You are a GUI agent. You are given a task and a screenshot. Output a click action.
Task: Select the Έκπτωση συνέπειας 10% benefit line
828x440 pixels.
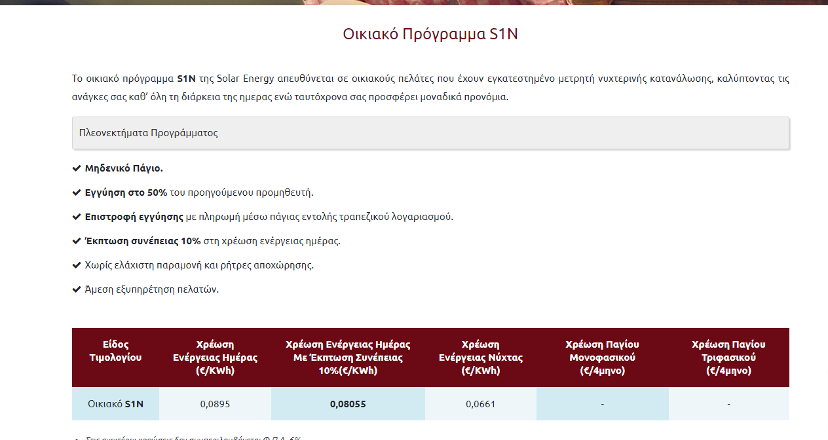coord(213,241)
